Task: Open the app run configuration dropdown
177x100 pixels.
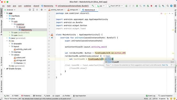Action: point(101,6)
